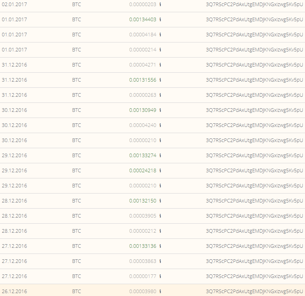The image size is (305, 296).
Task: Select wallet address in the 0.00130949 row
Action: 255,110
